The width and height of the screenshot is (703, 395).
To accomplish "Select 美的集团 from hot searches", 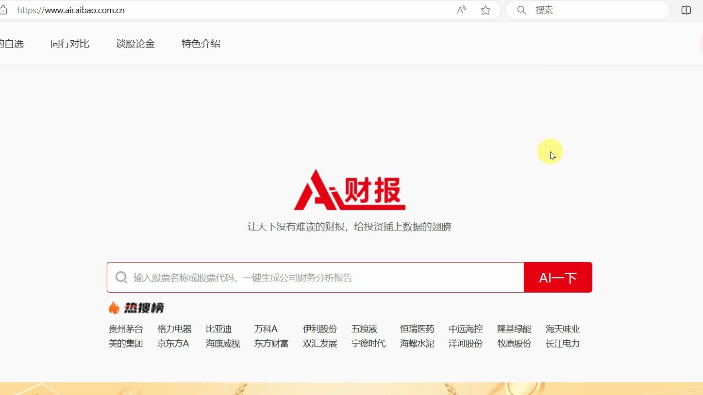I will tap(126, 344).
